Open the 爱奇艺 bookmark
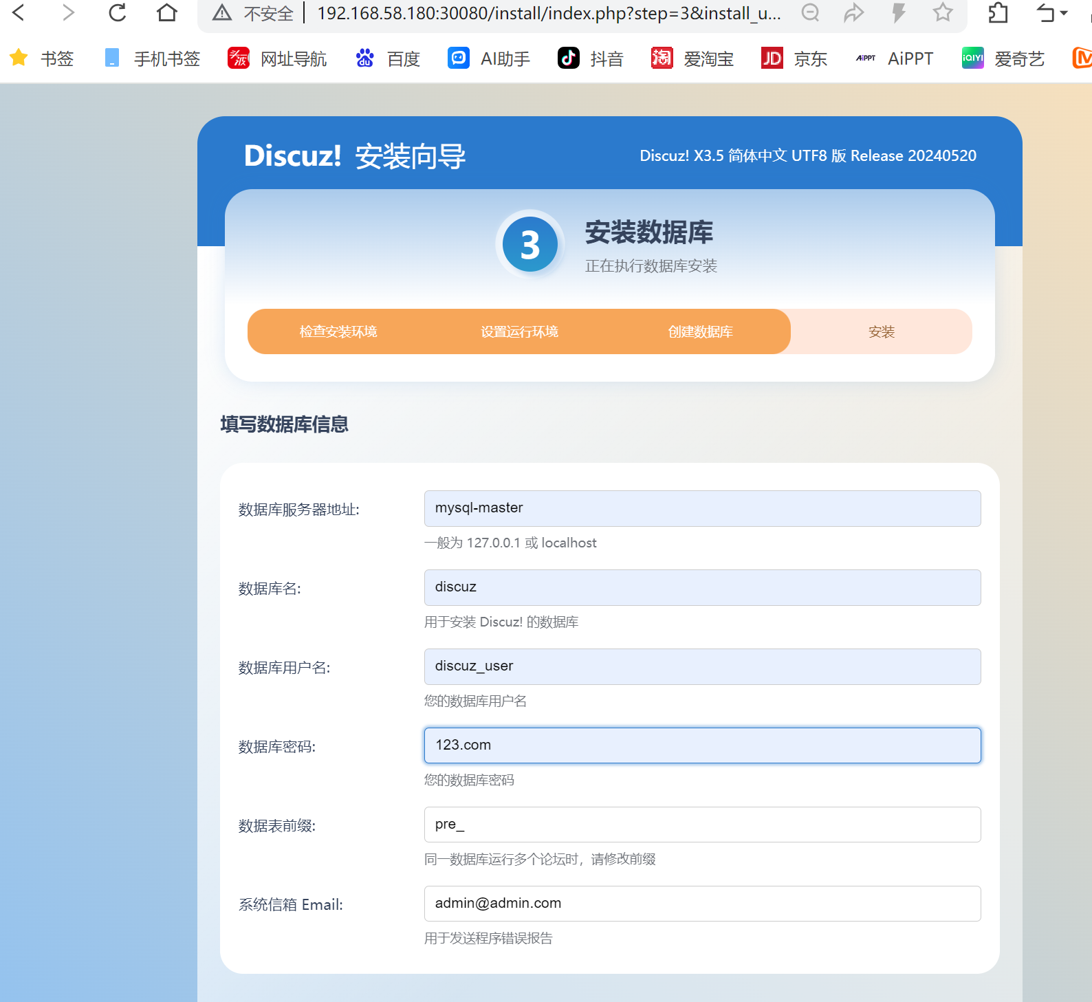 1003,58
